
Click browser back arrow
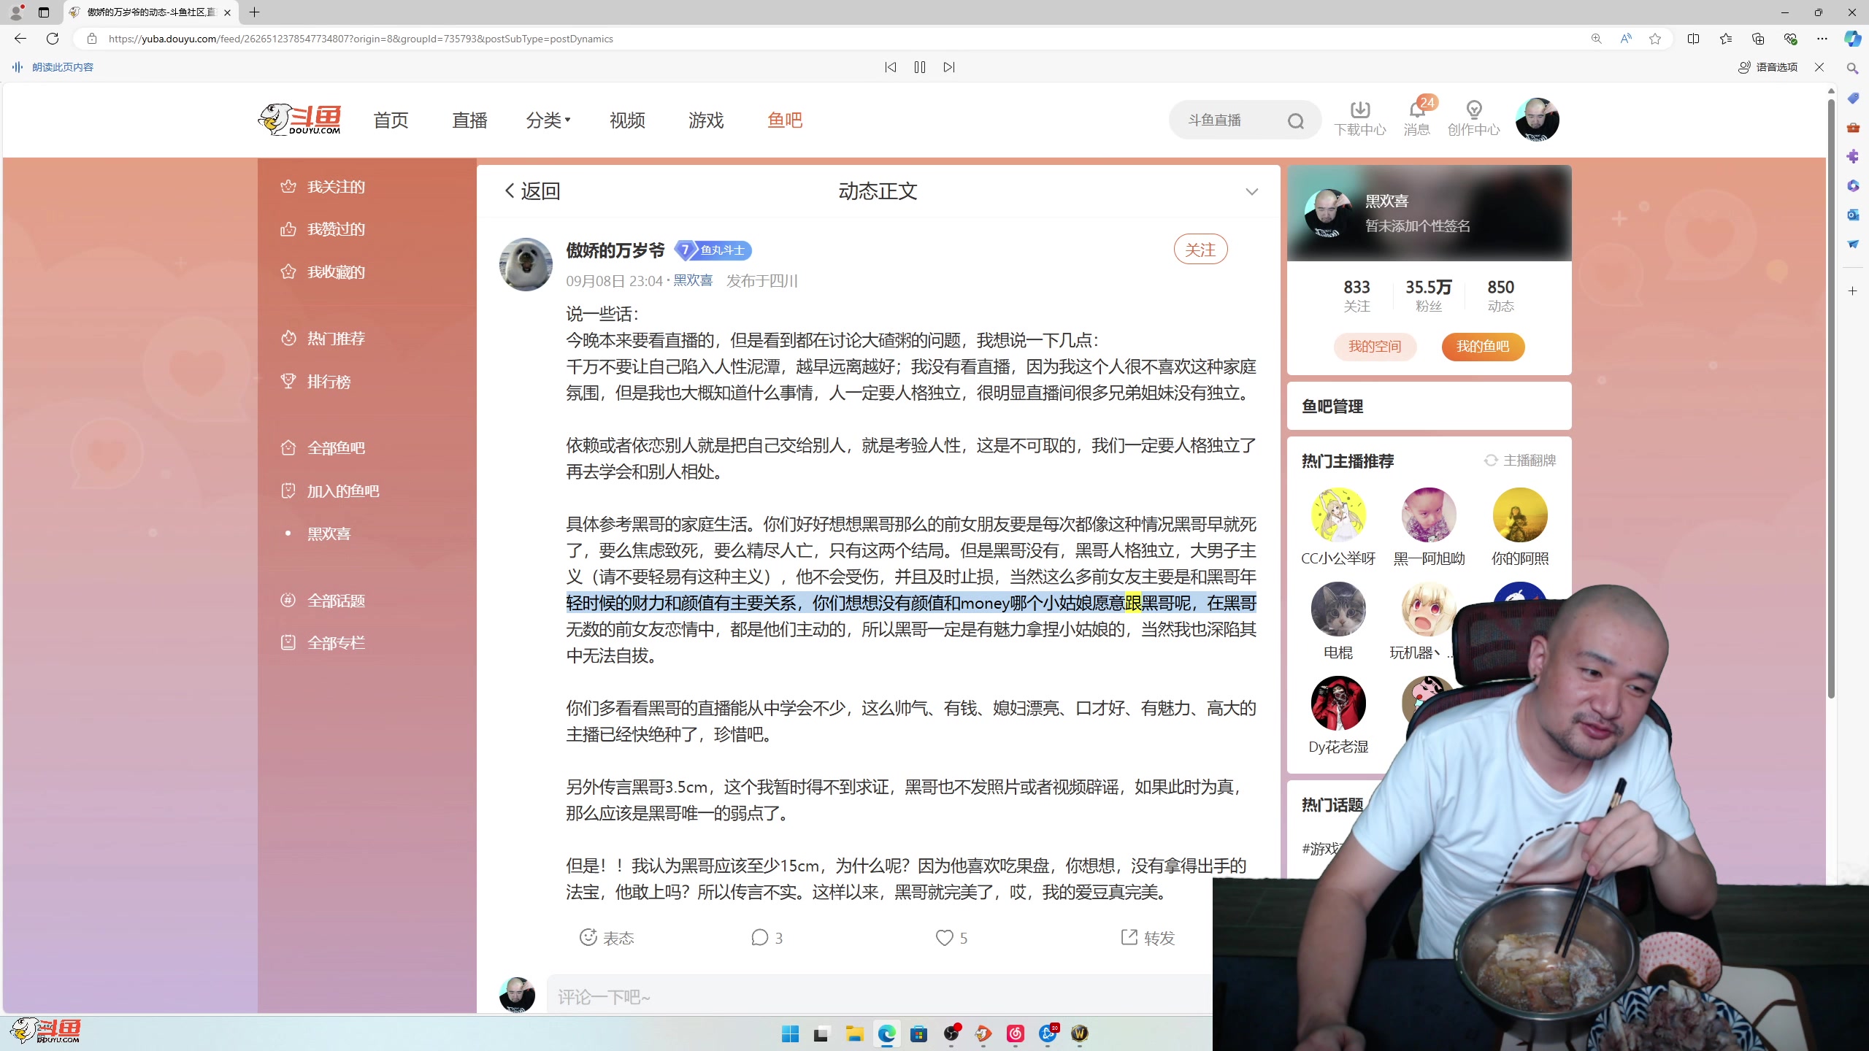pos(20,39)
